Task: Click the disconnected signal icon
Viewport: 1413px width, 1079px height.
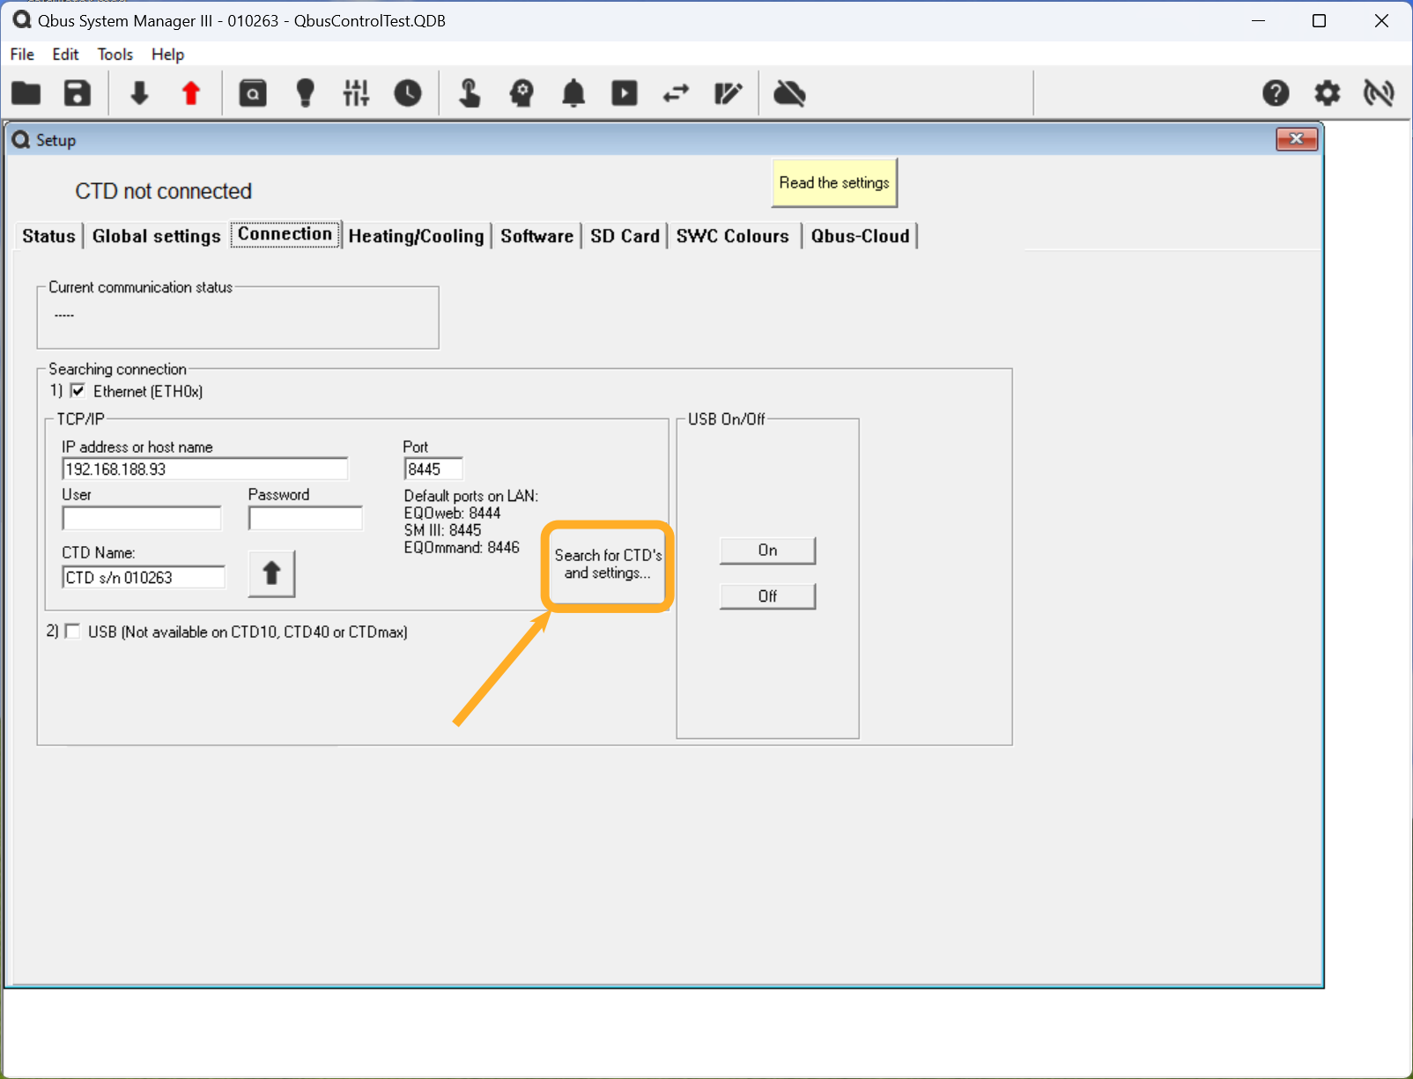Action: [1379, 92]
